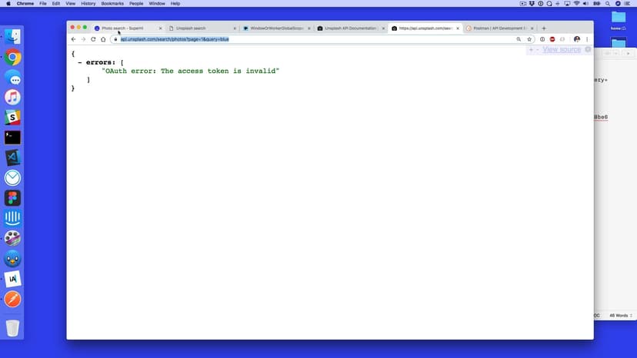Open Figma from the dock

12,197
